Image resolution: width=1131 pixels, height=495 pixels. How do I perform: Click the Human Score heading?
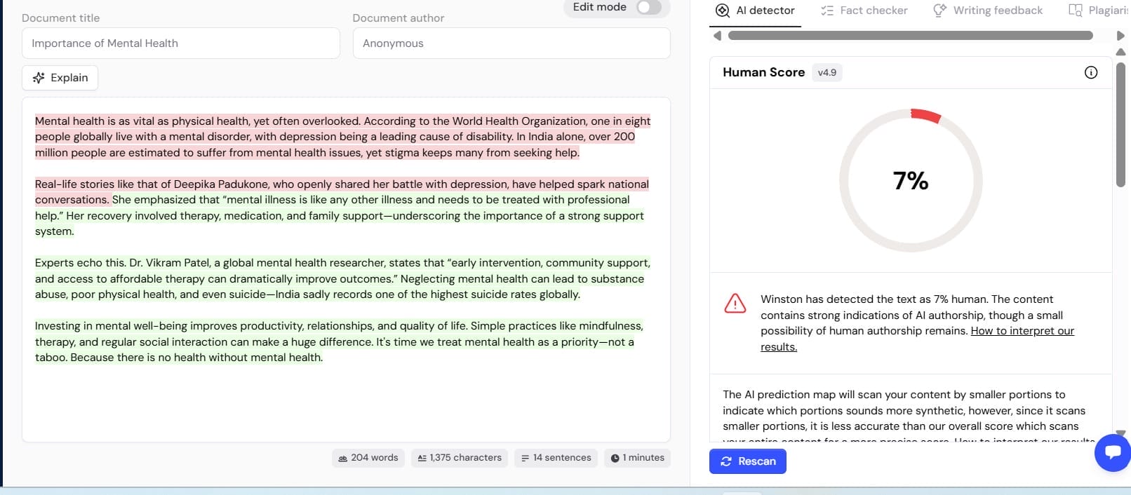click(763, 72)
